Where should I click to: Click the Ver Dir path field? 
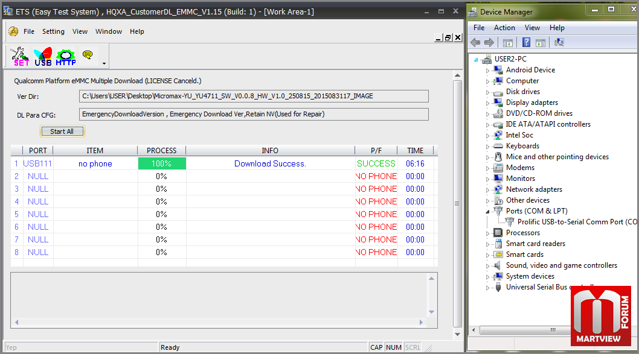click(x=254, y=96)
